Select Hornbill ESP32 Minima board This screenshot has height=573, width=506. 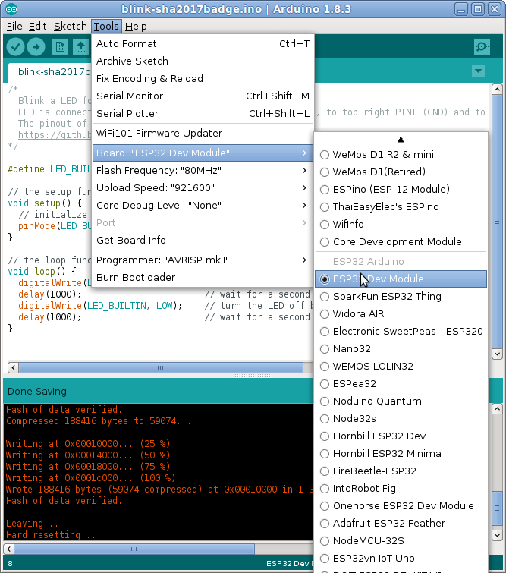pos(401,454)
